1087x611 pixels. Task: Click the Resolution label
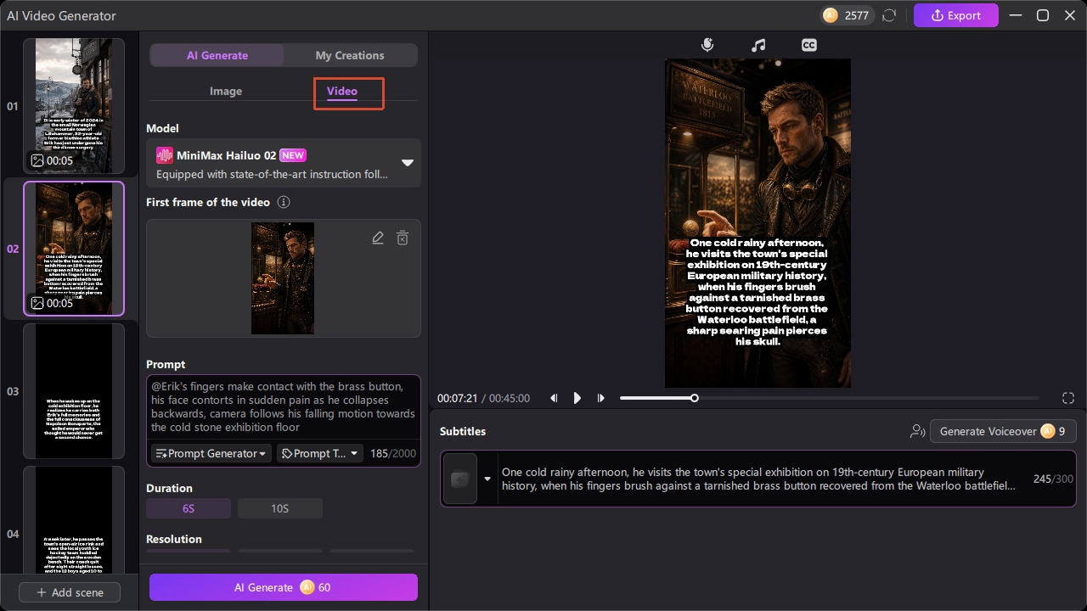click(174, 539)
